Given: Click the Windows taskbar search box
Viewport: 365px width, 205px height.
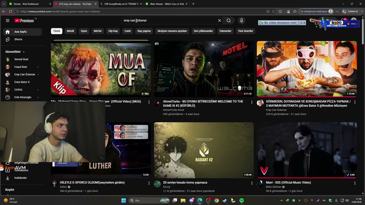Looking at the screenshot, I should click(x=149, y=200).
